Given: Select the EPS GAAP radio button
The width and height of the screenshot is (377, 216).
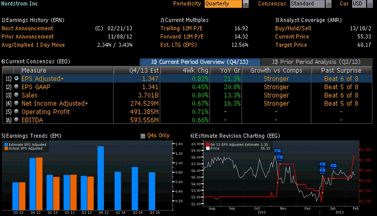Looking at the screenshot, I should pos(16,86).
